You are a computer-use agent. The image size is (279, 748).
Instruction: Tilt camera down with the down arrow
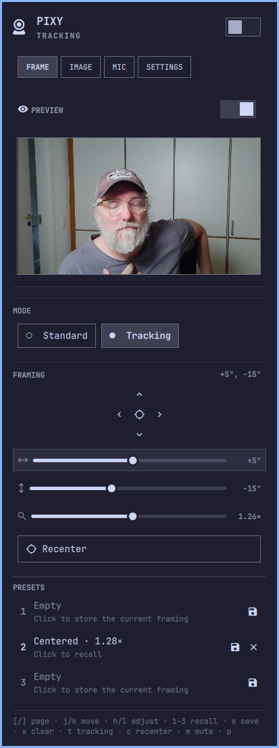tap(139, 435)
